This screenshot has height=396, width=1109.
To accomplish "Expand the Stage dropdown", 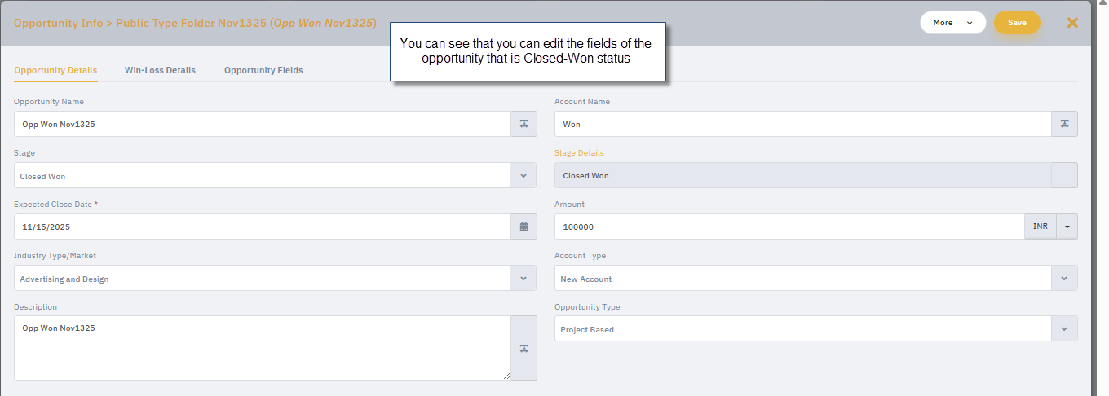I will click(524, 175).
